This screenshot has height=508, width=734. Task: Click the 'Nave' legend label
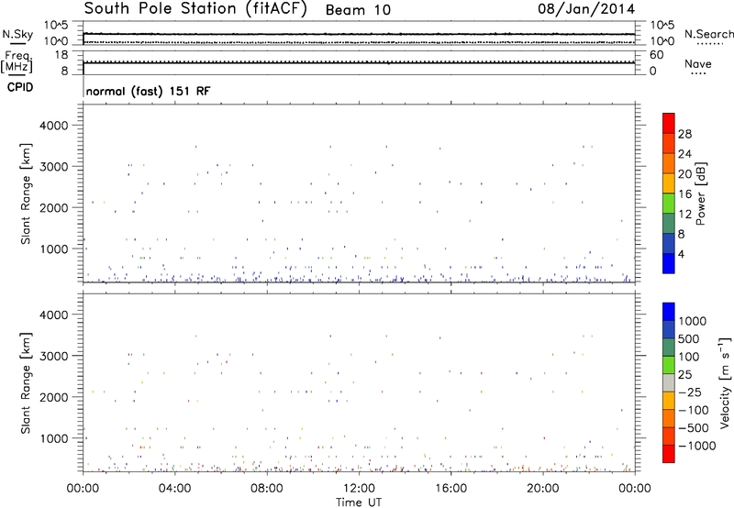click(698, 63)
